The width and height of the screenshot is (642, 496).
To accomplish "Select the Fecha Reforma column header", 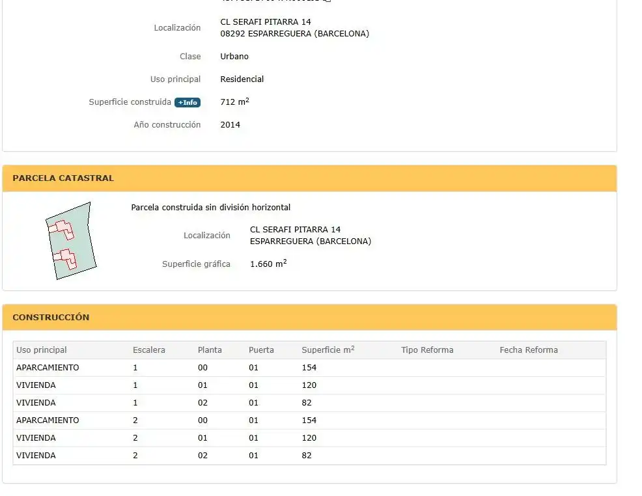I will coord(529,350).
